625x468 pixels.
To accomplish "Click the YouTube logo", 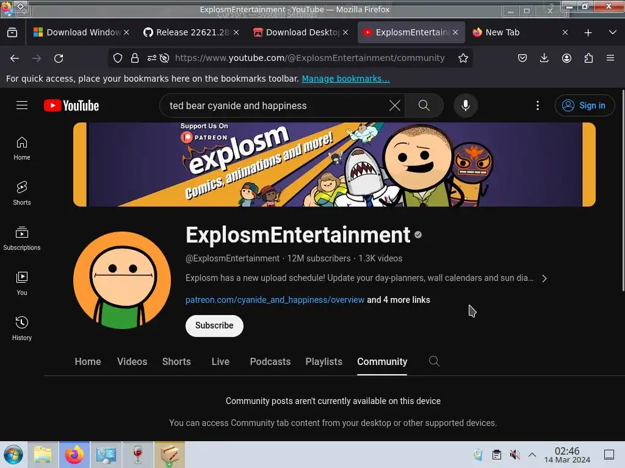I will (x=71, y=105).
